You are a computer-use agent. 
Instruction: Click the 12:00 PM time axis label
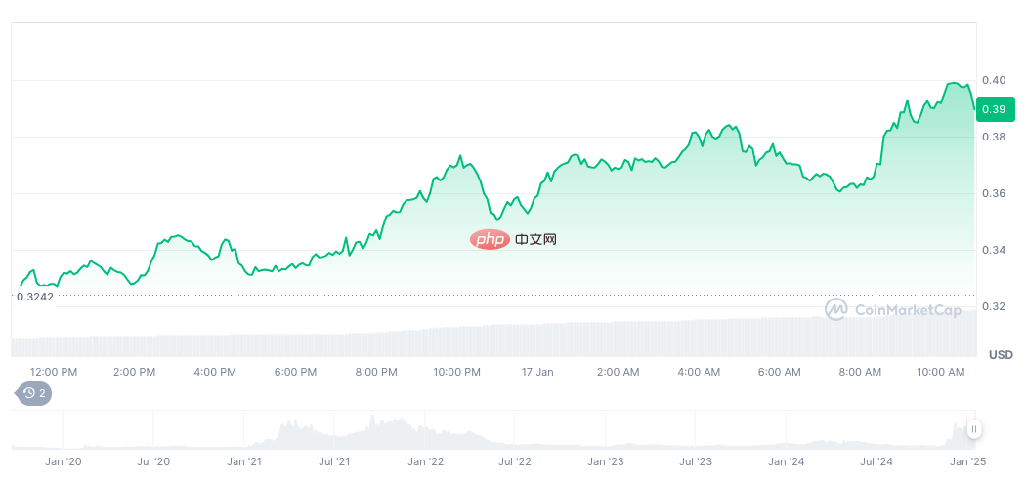54,372
